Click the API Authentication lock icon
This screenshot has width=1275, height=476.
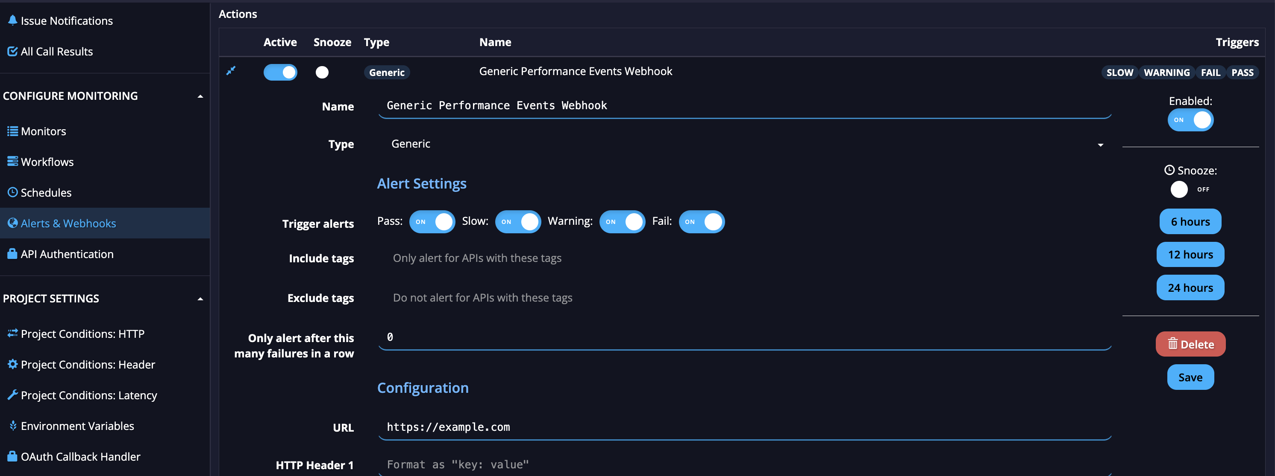pos(12,254)
